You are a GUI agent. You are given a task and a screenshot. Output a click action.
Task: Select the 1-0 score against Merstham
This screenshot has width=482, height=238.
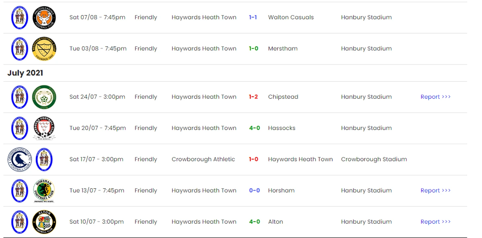point(254,48)
